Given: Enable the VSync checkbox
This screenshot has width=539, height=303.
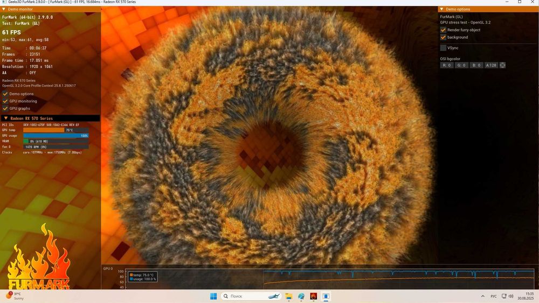Looking at the screenshot, I should coord(443,48).
